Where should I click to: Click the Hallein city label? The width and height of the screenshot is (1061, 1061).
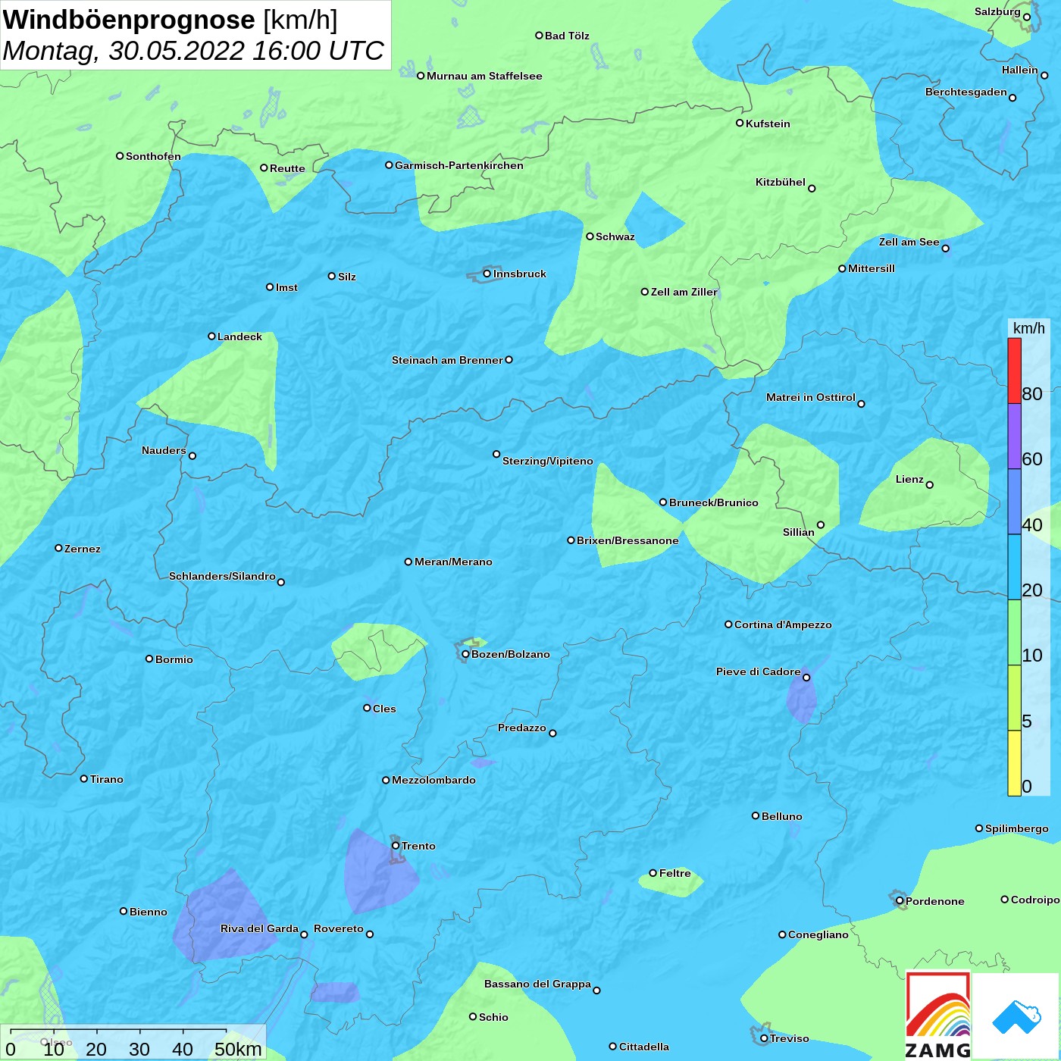[x=1020, y=70]
